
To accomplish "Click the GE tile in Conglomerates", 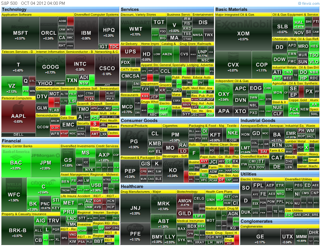I will click(260, 237).
